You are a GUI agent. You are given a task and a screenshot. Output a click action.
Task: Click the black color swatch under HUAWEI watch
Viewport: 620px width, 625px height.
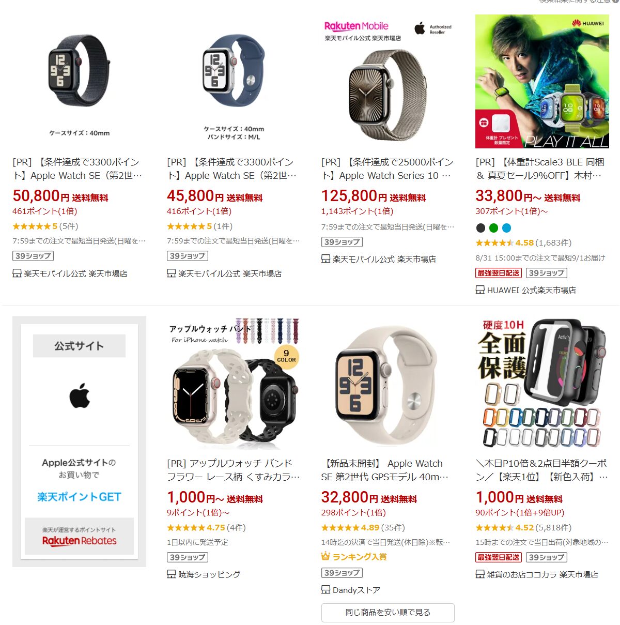pyautogui.click(x=481, y=228)
